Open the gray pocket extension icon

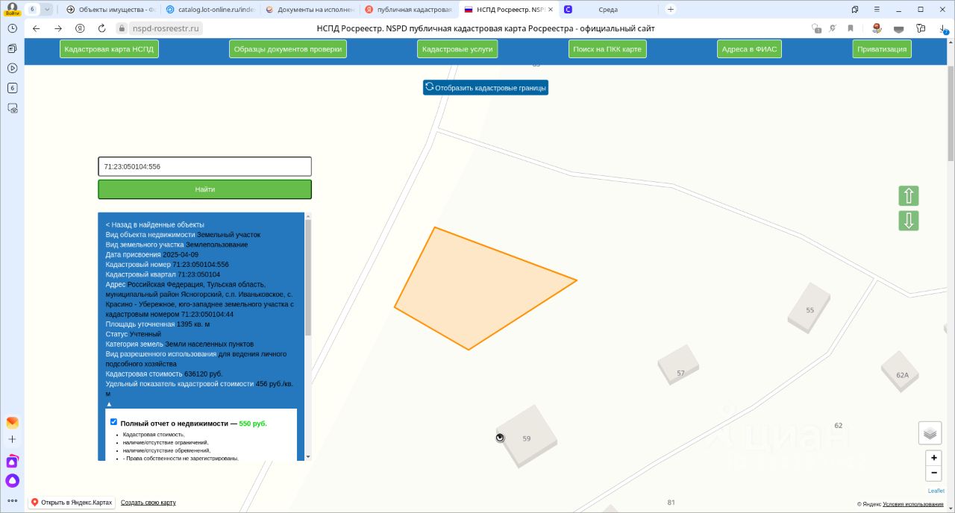point(899,28)
